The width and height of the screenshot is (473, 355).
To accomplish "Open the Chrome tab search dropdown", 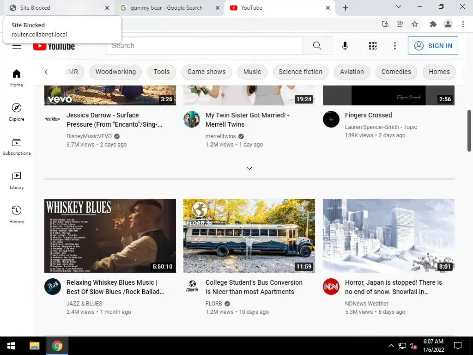I will [398, 6].
